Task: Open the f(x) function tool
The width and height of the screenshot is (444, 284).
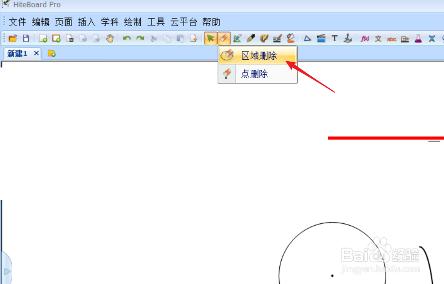Action: pyautogui.click(x=365, y=38)
